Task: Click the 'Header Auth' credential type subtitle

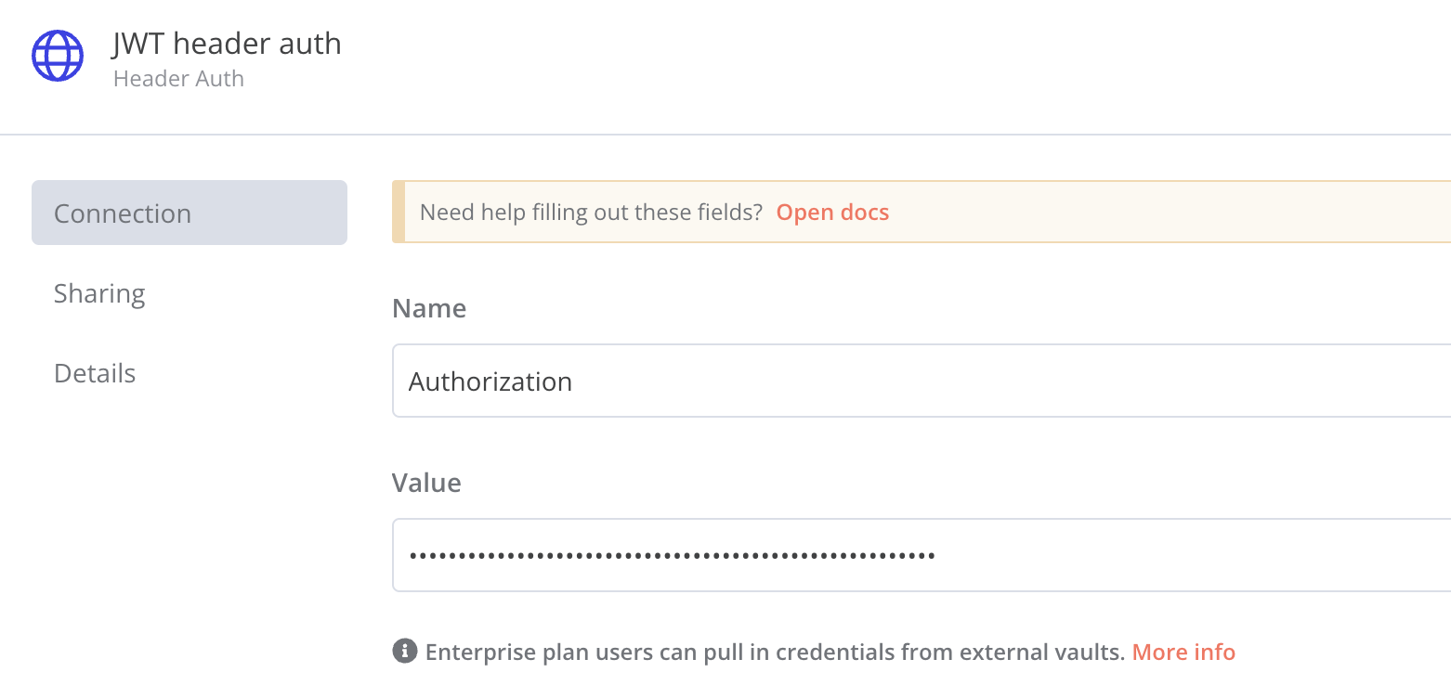Action: [x=178, y=79]
